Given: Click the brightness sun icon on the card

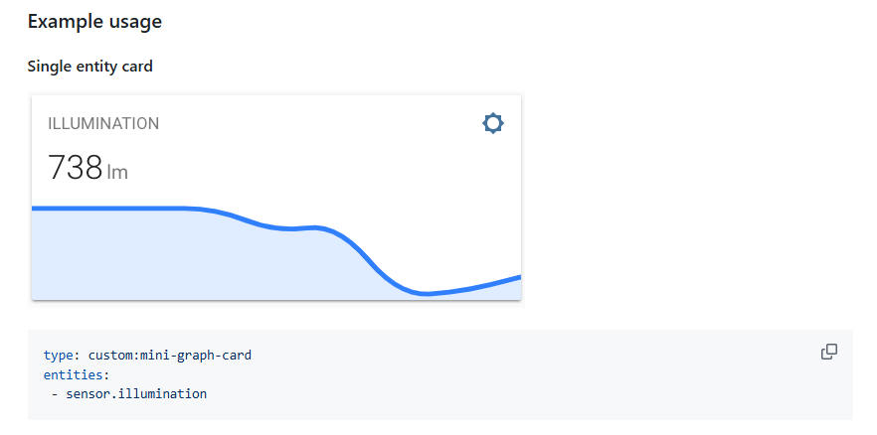Looking at the screenshot, I should click(x=493, y=123).
